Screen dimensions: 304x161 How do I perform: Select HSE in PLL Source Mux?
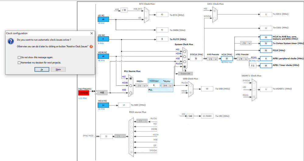(131, 93)
